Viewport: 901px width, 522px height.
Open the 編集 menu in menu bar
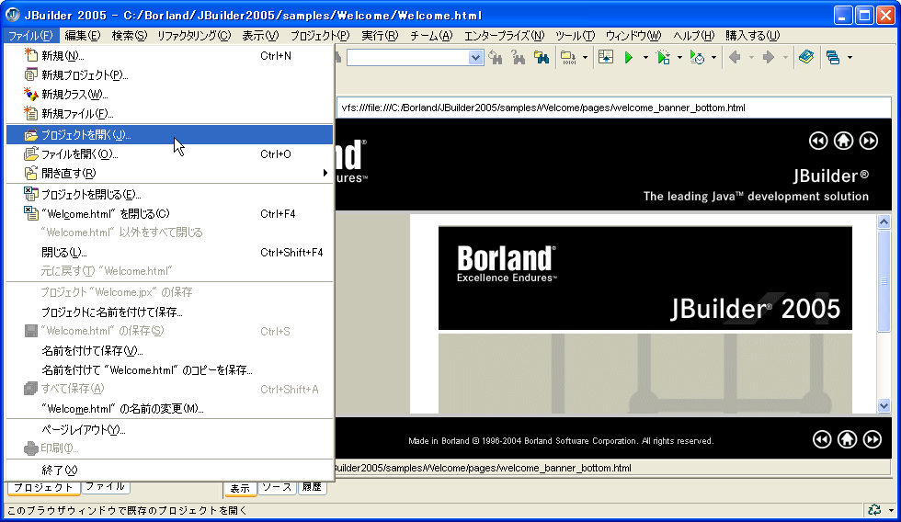(82, 36)
